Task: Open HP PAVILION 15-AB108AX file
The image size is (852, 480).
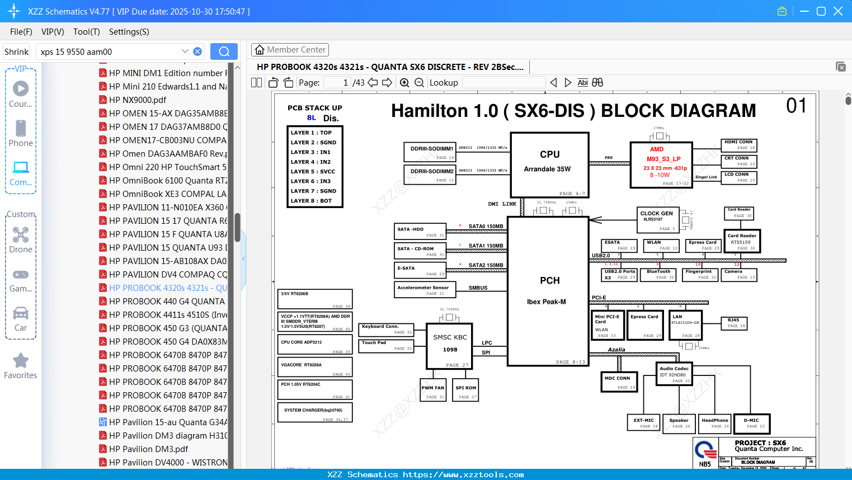Action: pyautogui.click(x=163, y=261)
